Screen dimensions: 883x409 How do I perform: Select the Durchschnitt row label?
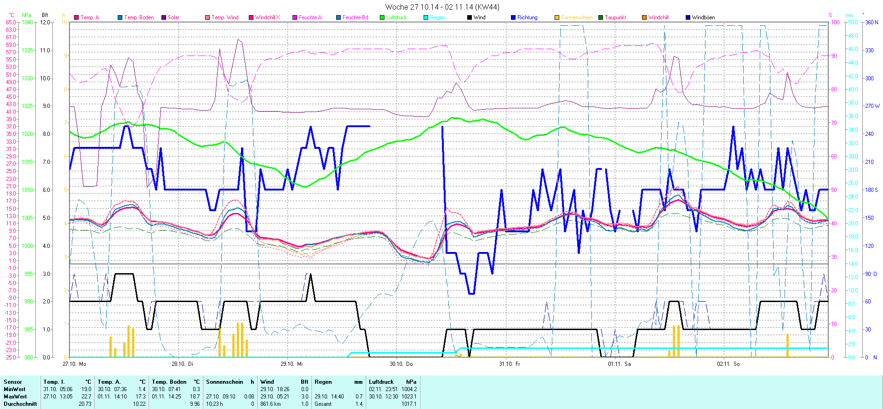point(20,404)
